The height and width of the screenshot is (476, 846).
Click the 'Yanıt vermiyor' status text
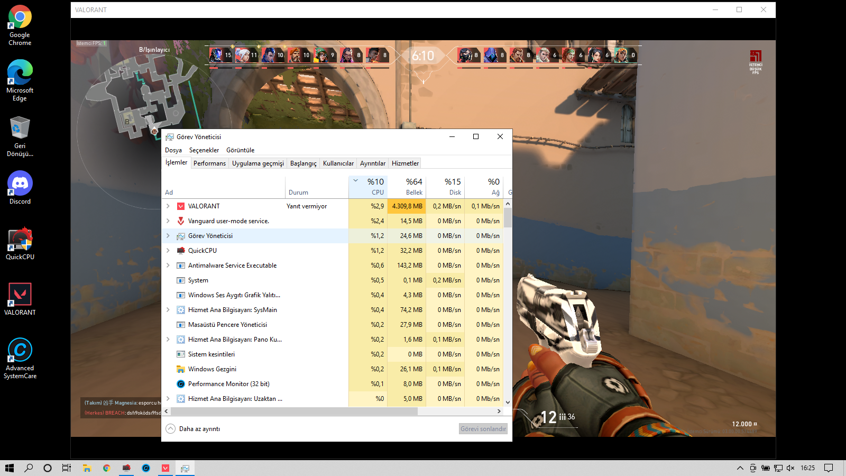(x=307, y=206)
